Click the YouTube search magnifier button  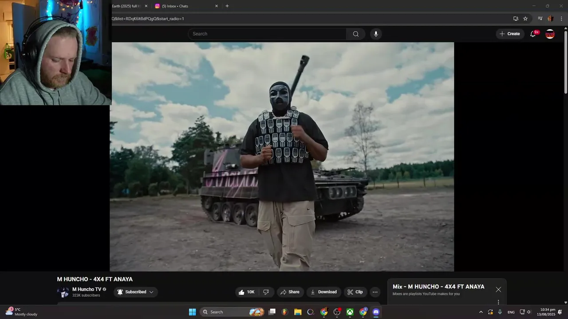pos(356,34)
